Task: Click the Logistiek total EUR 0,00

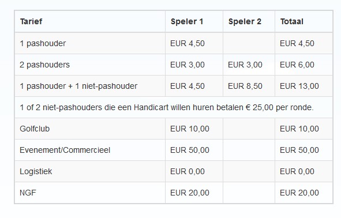Action: 297,171
